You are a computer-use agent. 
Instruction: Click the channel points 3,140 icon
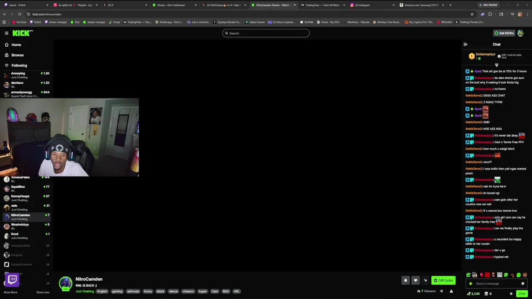click(x=469, y=294)
